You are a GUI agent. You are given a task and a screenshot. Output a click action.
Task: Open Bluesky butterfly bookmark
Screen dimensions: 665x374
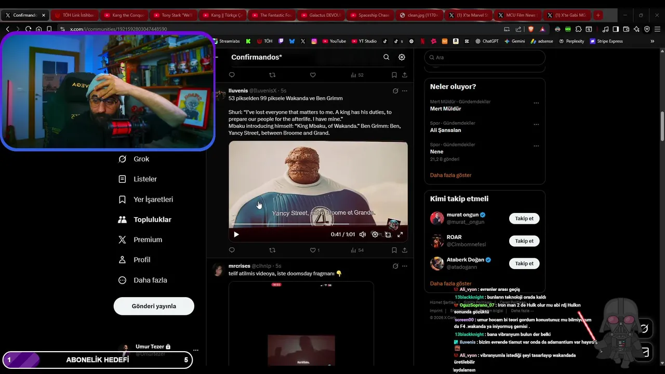pos(292,41)
